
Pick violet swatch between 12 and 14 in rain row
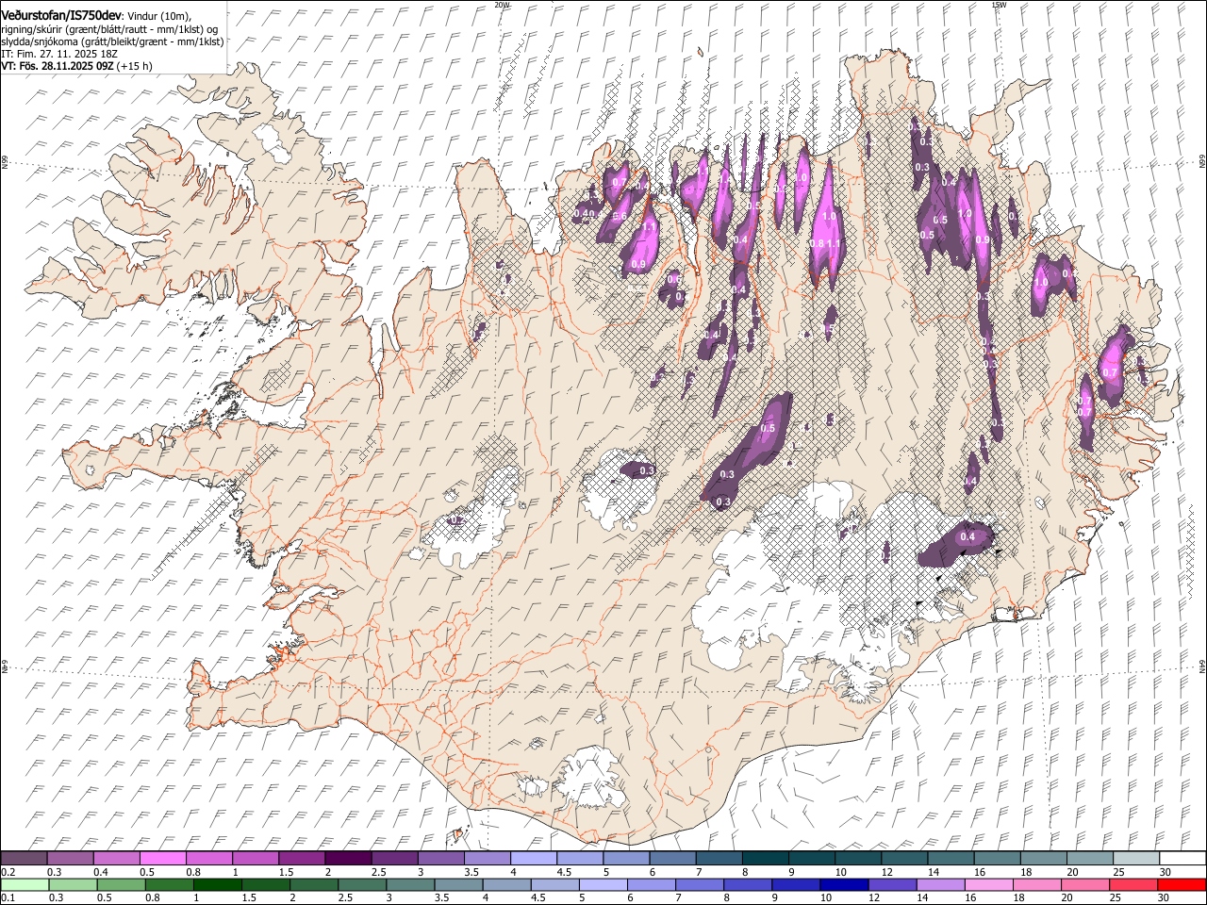click(892, 885)
